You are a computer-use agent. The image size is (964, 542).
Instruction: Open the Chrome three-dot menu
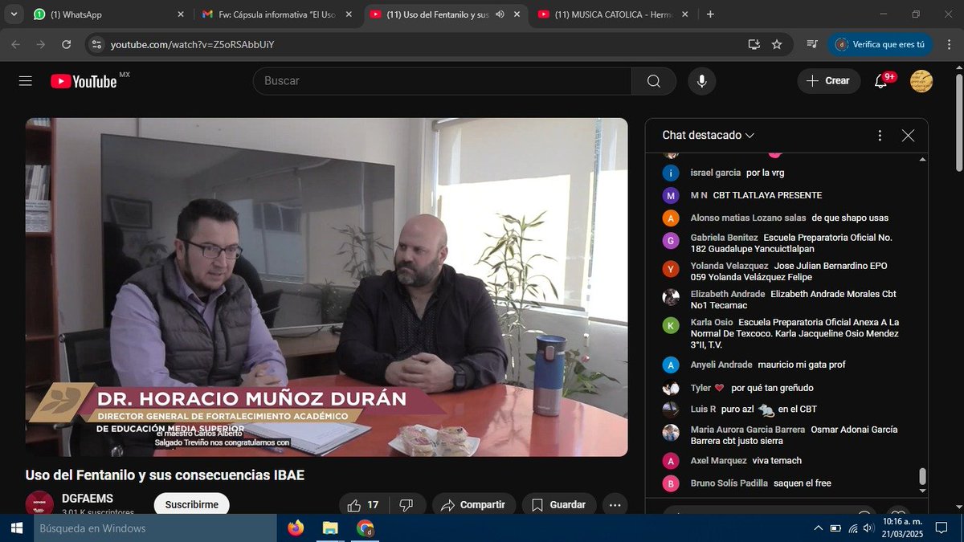(949, 45)
